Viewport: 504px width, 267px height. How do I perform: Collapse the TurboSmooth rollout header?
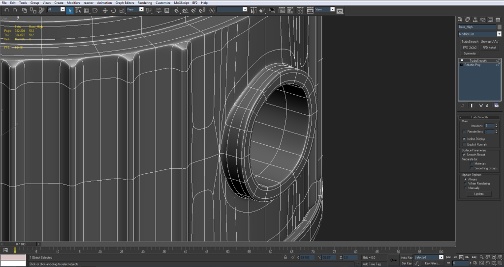coord(478,117)
